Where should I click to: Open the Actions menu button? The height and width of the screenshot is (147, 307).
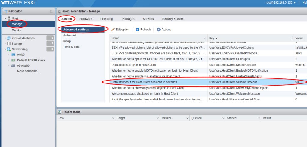[164, 30]
